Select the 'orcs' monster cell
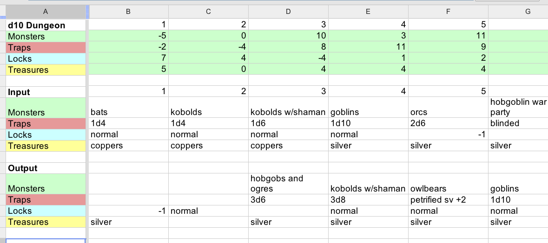Screen dimensions: 548x243 click(x=448, y=112)
